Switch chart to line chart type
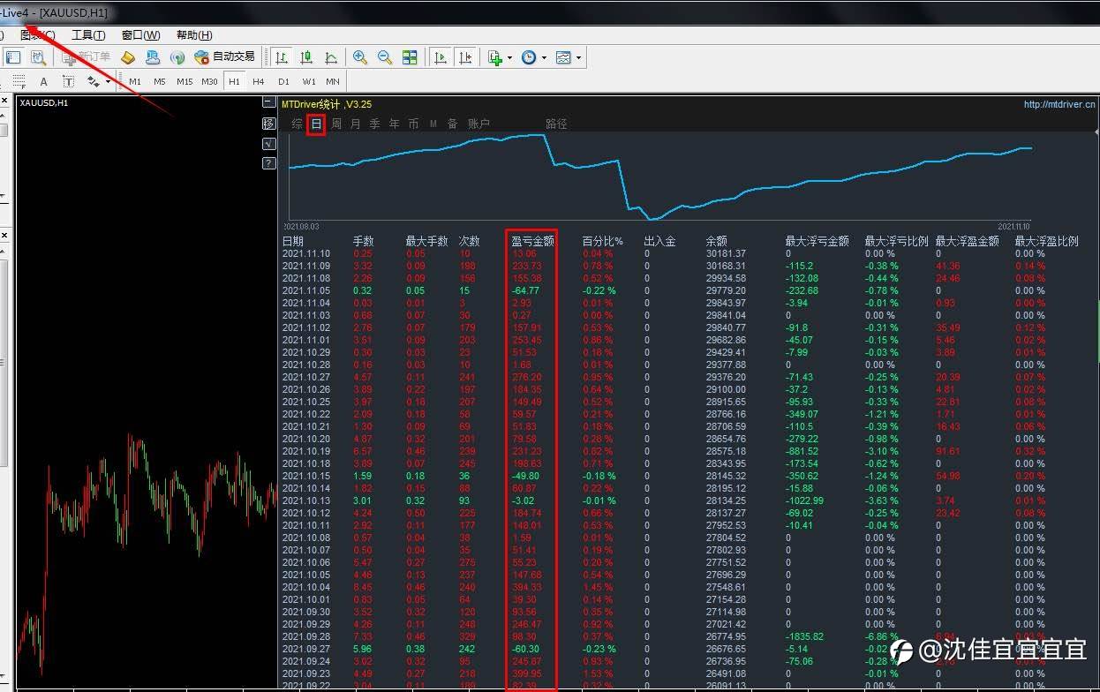Image resolution: width=1100 pixels, height=692 pixels. 331,57
